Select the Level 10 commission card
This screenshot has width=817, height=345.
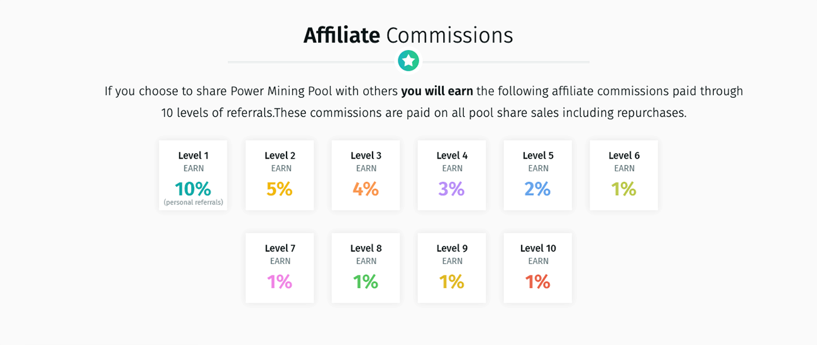538,268
